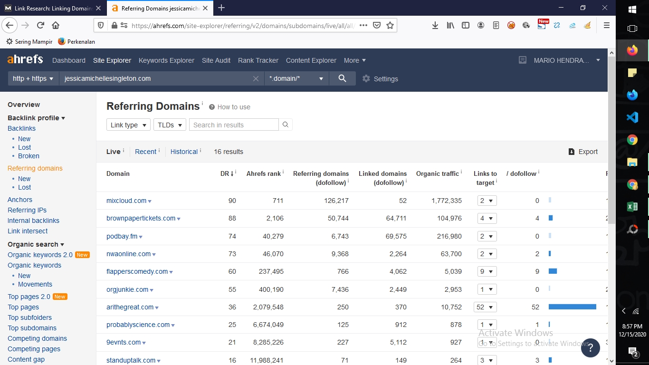This screenshot has width=649, height=365.
Task: Collapse the Organic search section
Action: click(x=36, y=244)
